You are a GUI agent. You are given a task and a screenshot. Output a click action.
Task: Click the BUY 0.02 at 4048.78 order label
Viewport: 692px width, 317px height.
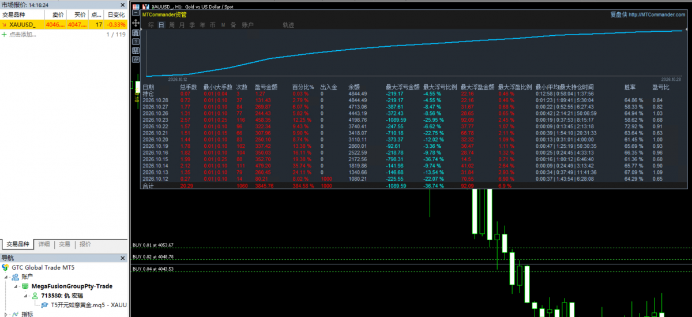153,257
